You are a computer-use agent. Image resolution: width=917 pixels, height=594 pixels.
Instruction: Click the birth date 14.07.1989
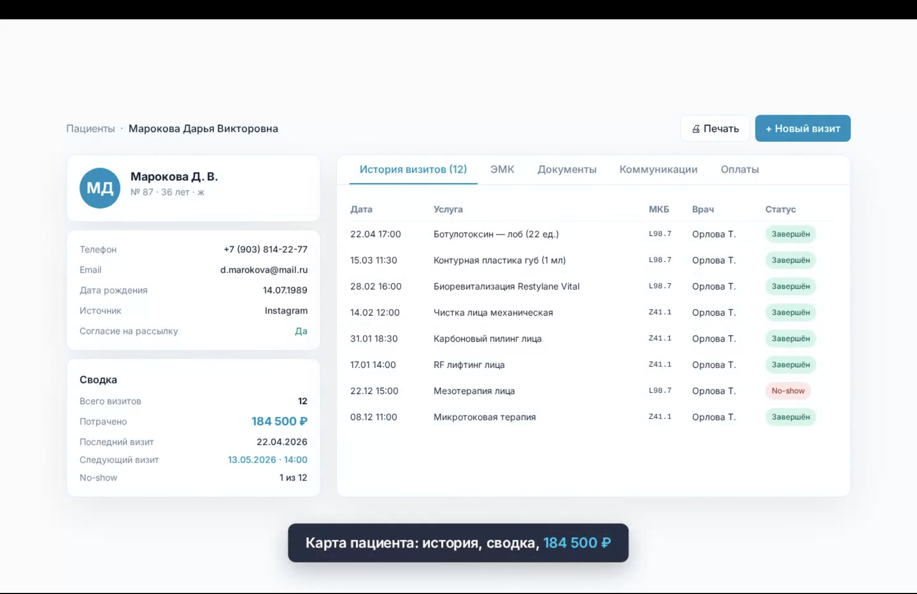tap(285, 290)
